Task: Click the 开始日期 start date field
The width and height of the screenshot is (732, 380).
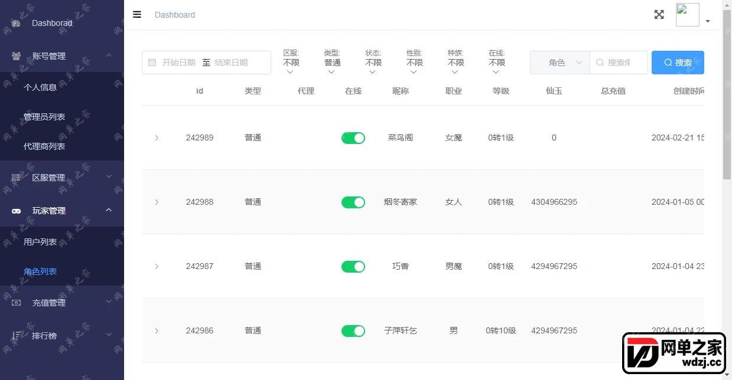Action: [x=178, y=63]
